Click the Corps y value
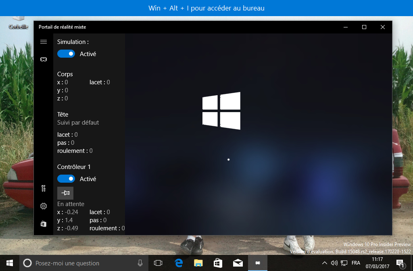Viewport: 413px width, 271px height. (66, 90)
